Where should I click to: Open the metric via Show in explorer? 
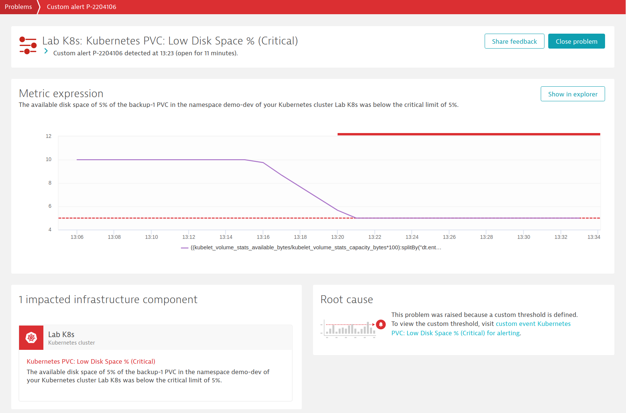[x=573, y=94]
